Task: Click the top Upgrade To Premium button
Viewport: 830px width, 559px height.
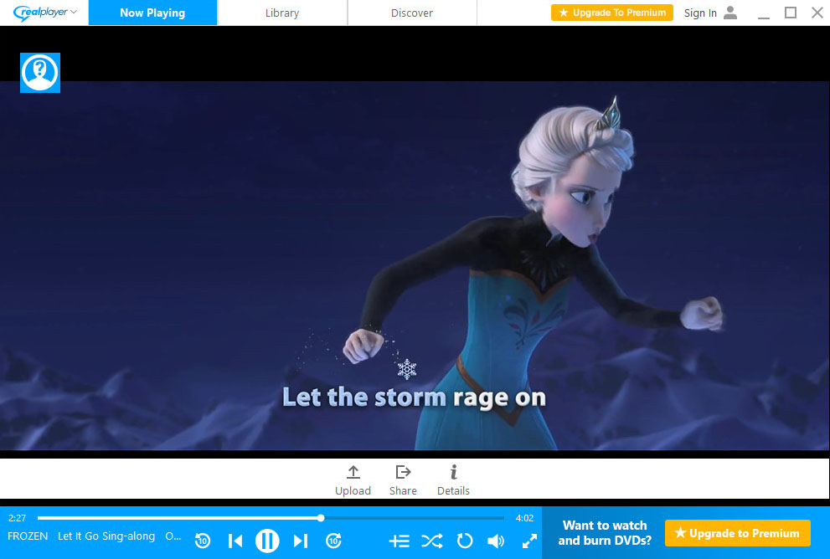Action: pos(612,13)
